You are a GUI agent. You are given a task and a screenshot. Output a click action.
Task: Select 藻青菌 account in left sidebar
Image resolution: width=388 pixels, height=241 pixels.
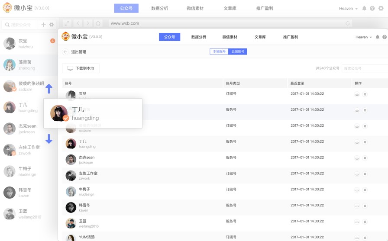[29, 65]
